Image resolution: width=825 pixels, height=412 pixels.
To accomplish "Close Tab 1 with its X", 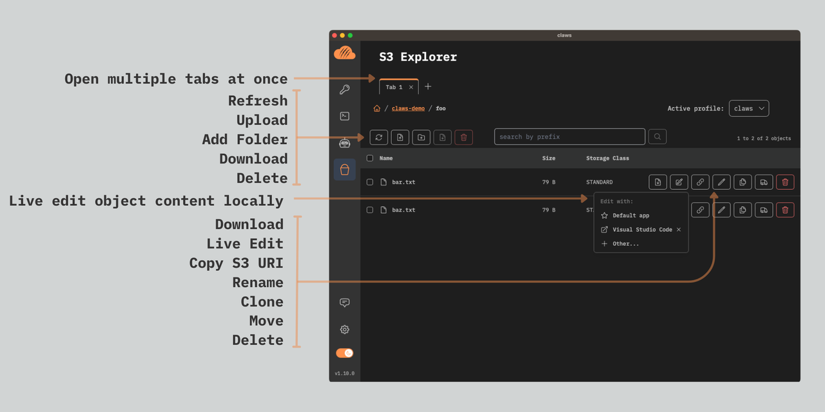I will tap(411, 87).
